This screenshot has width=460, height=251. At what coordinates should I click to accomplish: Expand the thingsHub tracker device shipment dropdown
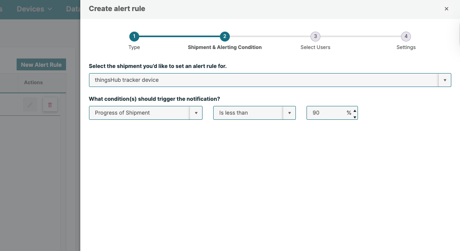click(x=445, y=80)
